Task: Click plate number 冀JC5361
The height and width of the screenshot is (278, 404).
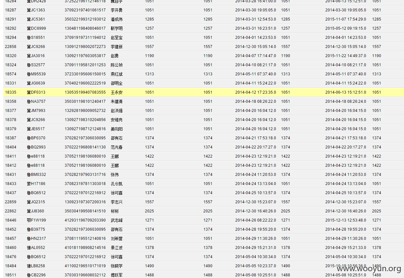Action: [x=36, y=19]
